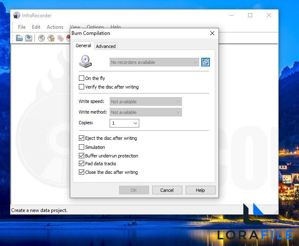Click the window corner grip in status bar

point(276,212)
